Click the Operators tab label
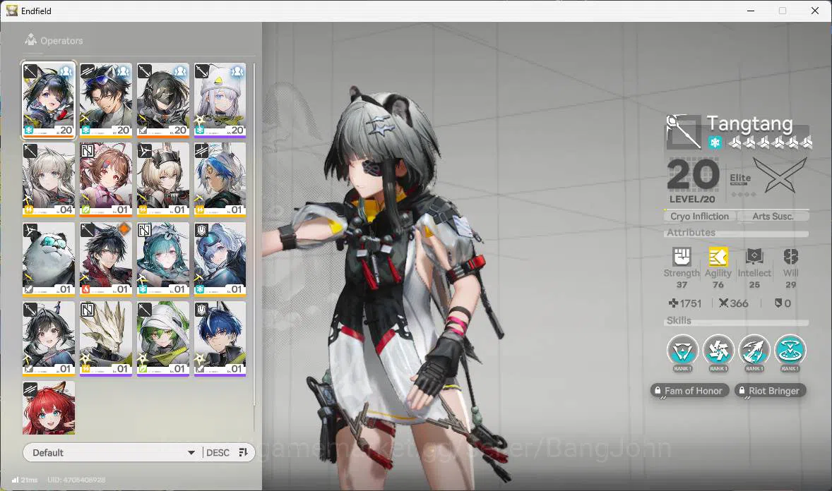The image size is (832, 491). pos(61,40)
